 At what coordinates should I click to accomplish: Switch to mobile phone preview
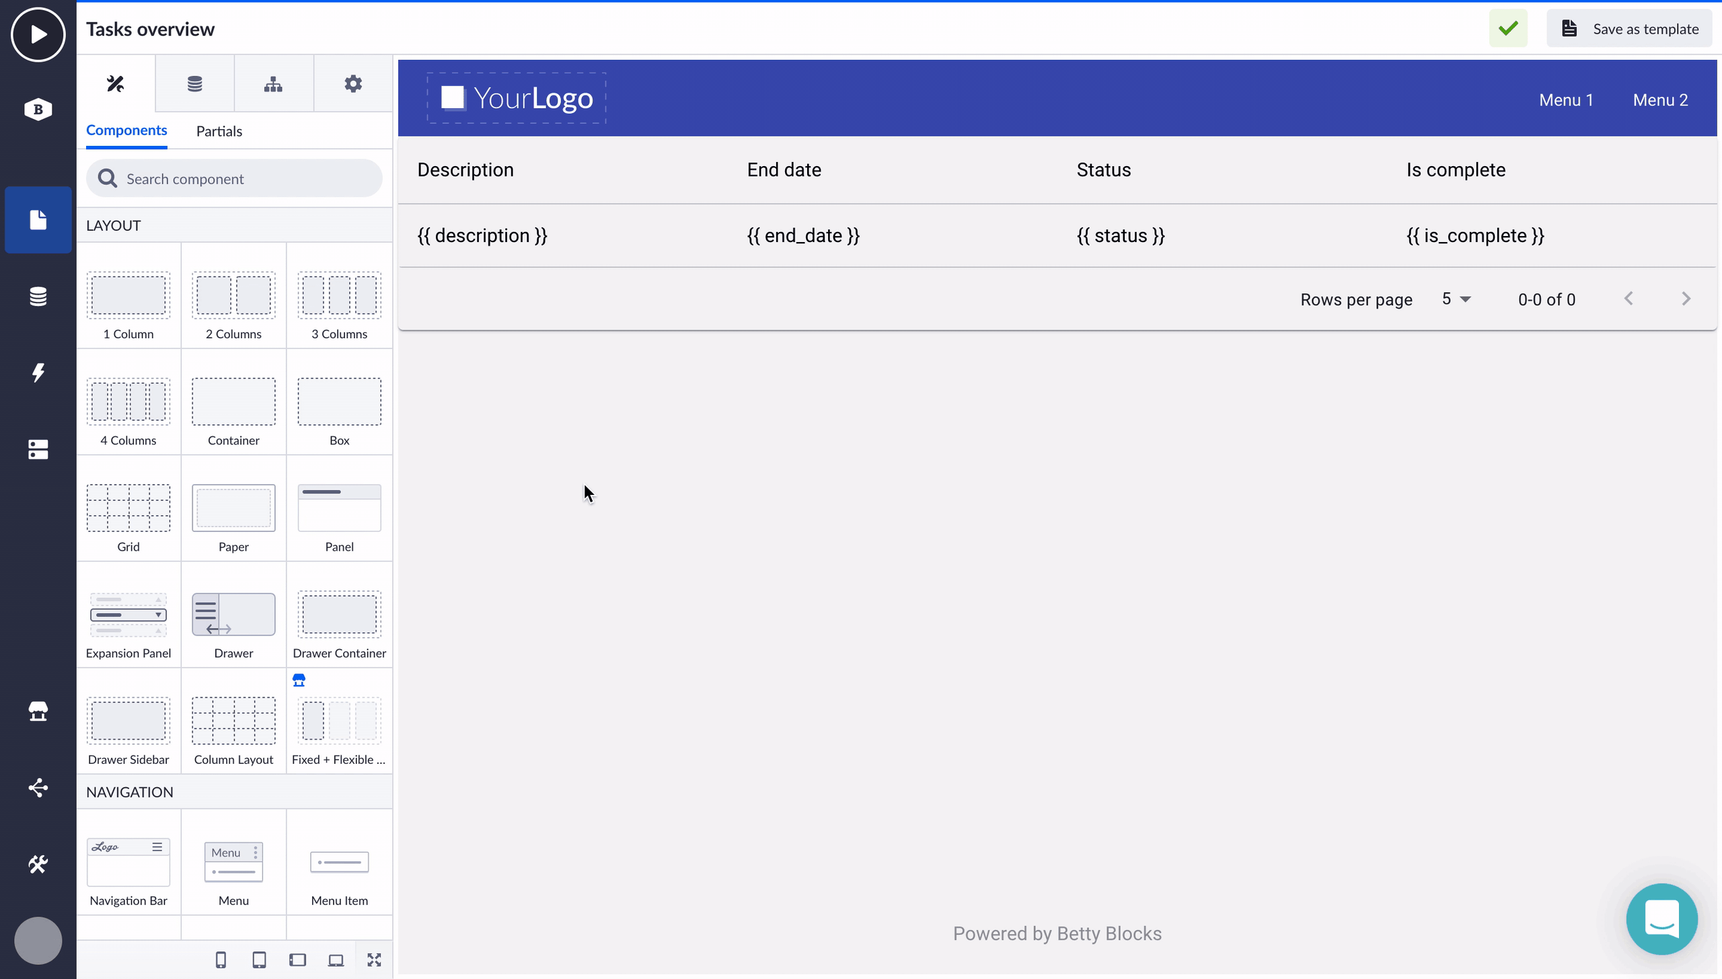click(x=221, y=960)
